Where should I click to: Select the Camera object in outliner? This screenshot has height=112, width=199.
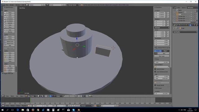tap(180, 12)
